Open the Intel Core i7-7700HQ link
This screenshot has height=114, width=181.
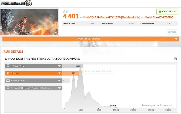[160, 17]
